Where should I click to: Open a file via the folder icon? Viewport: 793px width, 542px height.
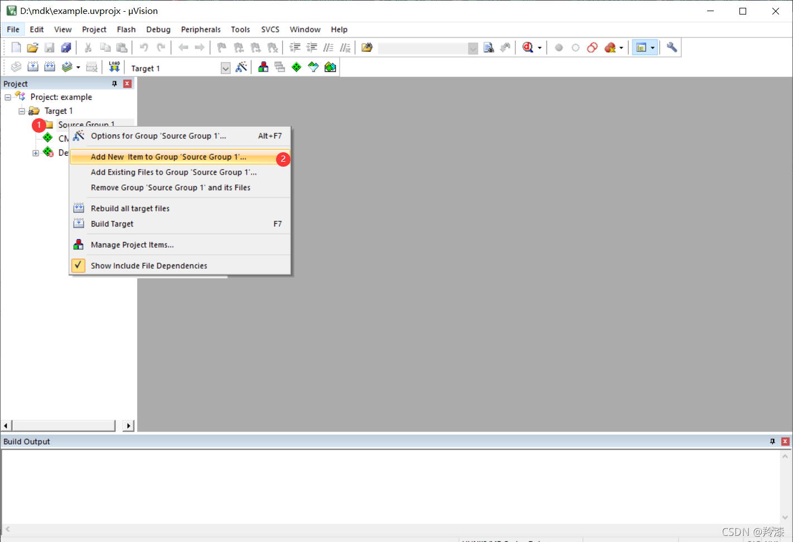[33, 47]
